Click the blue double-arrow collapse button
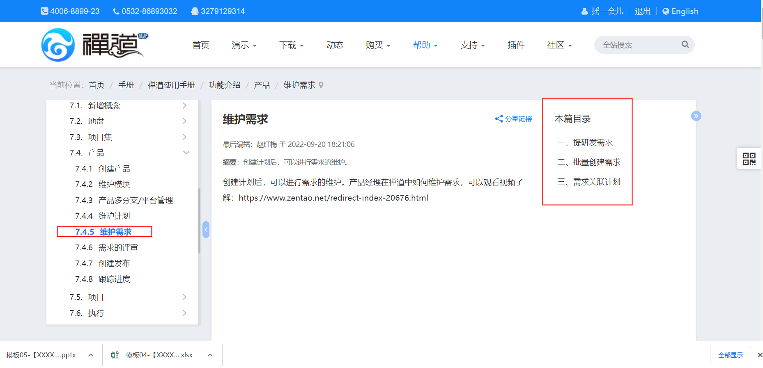This screenshot has height=368, width=763. point(696,116)
